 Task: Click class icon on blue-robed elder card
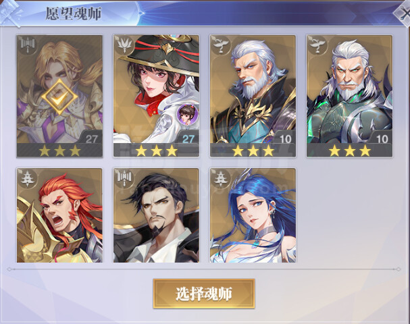[221, 46]
